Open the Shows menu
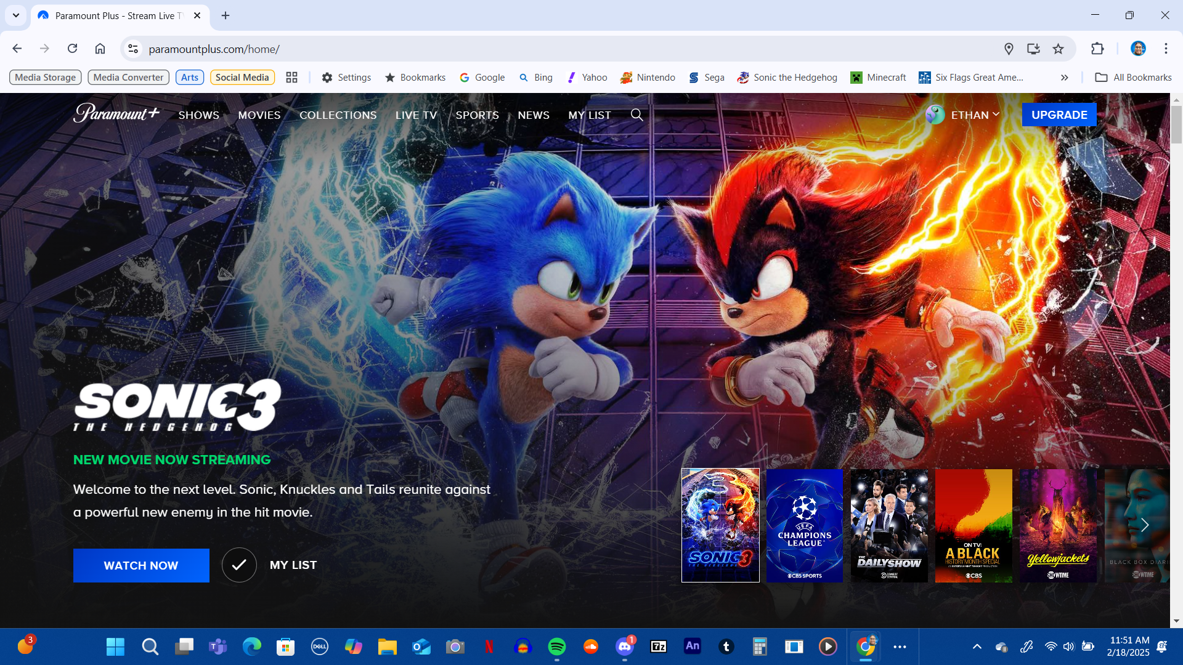Viewport: 1183px width, 665px height. tap(198, 115)
